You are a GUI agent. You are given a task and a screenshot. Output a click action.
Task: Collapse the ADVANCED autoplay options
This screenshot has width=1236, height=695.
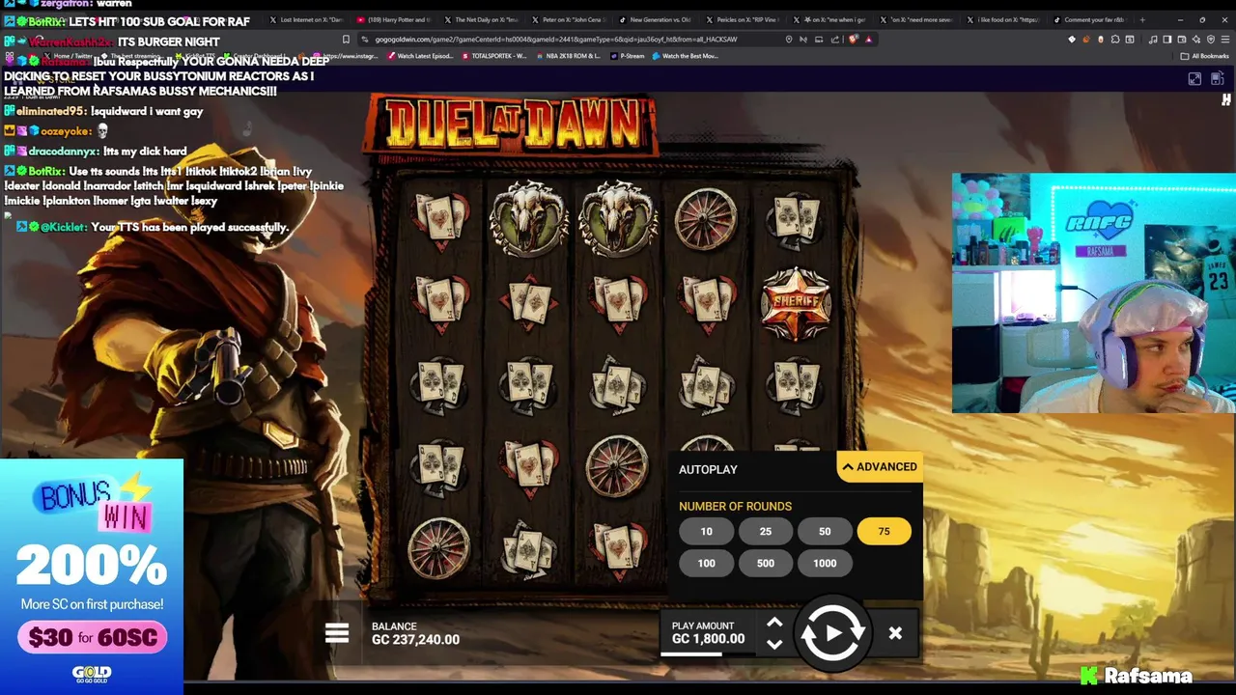[880, 467]
